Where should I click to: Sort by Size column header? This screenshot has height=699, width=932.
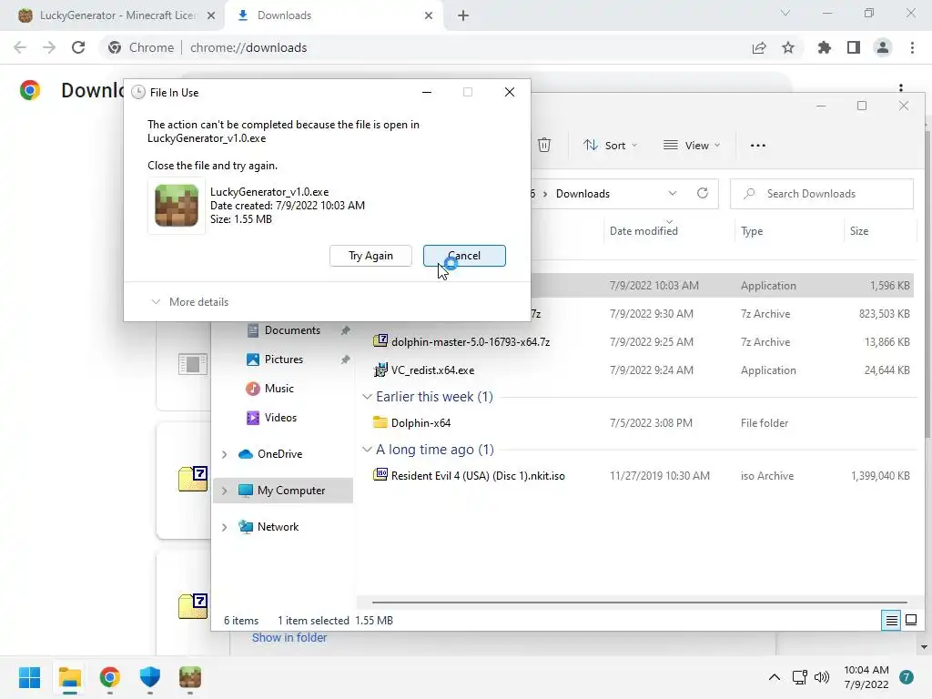(859, 231)
